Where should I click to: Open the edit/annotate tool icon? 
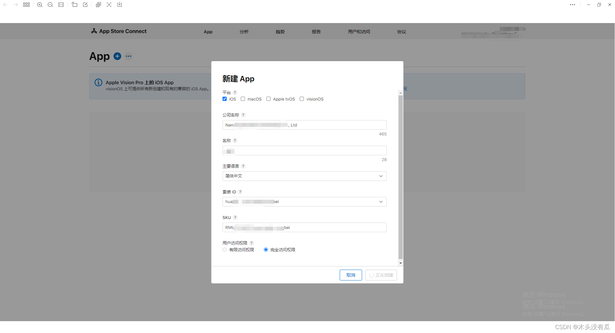85,4
